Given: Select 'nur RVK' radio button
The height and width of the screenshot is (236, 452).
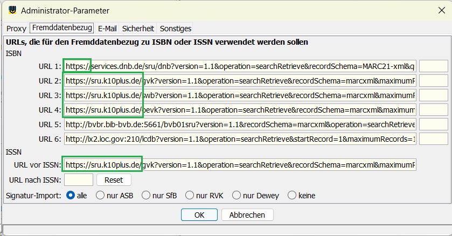Looking at the screenshot, I should coord(188,196).
